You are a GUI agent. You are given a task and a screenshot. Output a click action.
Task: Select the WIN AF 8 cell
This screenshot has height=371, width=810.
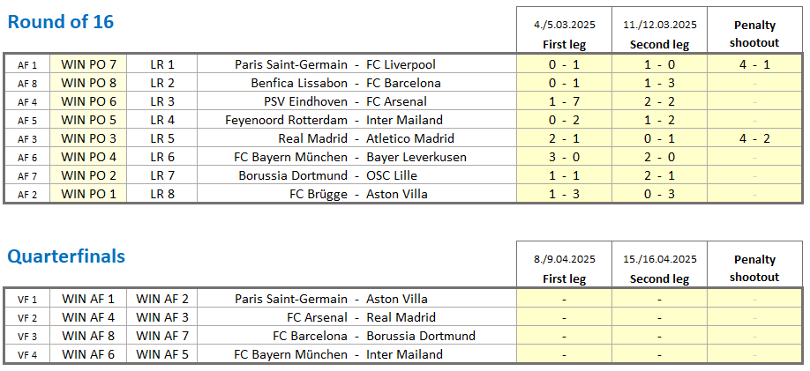tap(88, 336)
